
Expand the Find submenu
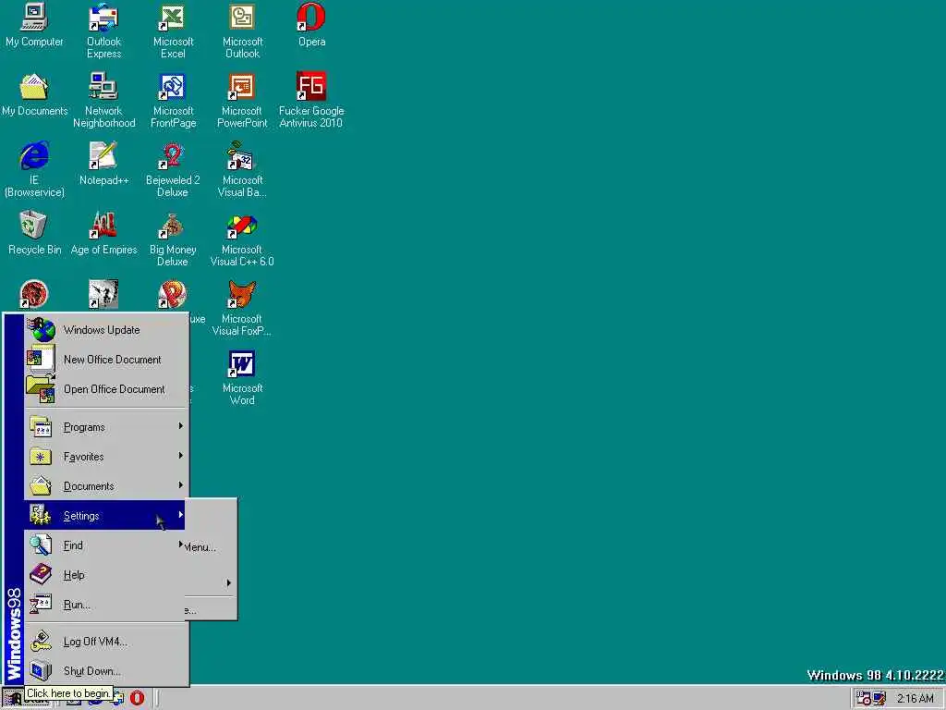click(106, 545)
